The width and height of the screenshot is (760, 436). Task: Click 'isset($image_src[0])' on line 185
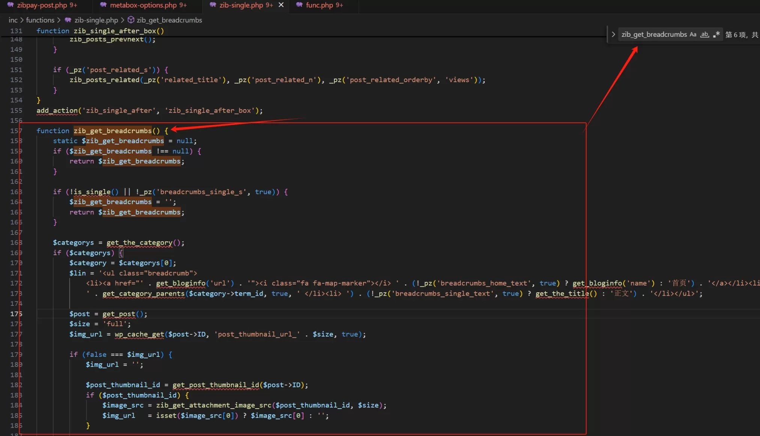coord(197,415)
